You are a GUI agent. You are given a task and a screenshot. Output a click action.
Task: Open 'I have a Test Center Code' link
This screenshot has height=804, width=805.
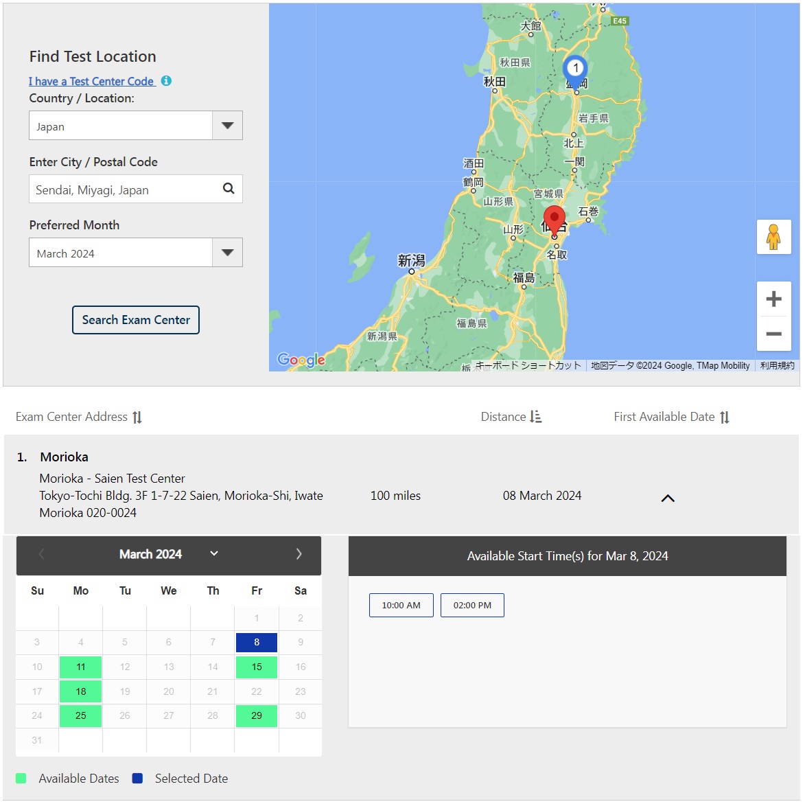[91, 82]
